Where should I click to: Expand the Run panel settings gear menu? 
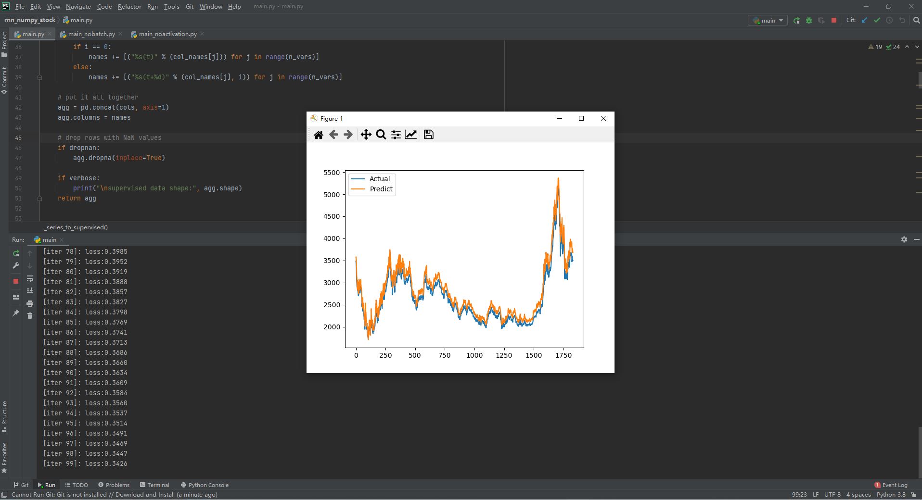[904, 239]
